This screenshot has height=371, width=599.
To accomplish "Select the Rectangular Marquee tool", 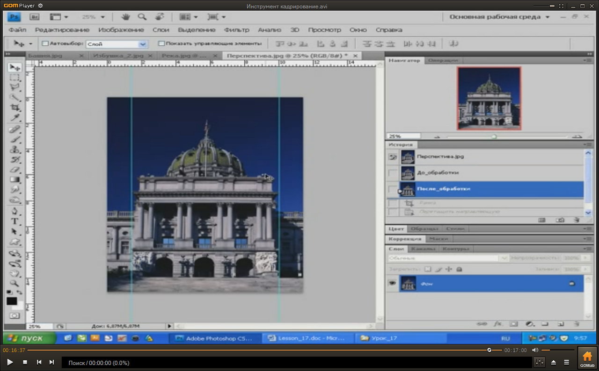I will click(x=15, y=78).
